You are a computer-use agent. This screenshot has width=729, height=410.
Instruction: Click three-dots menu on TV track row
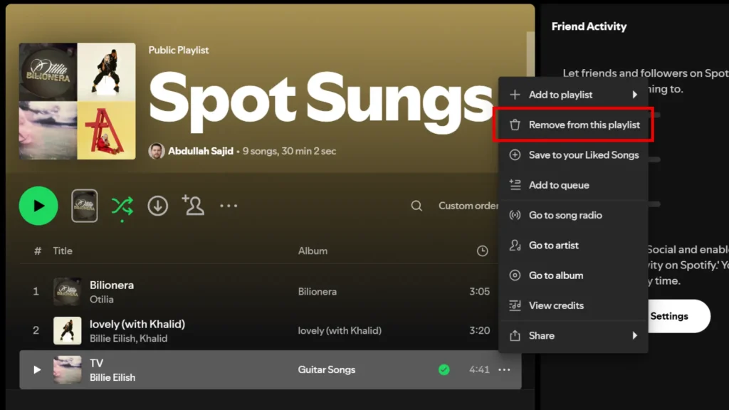coord(504,369)
